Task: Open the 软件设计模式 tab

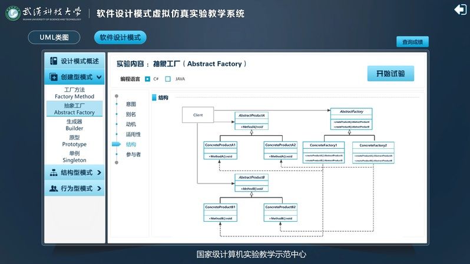Action: point(120,38)
